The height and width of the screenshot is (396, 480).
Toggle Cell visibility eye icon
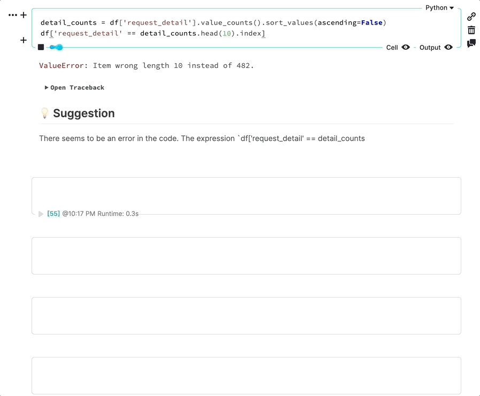tap(406, 47)
